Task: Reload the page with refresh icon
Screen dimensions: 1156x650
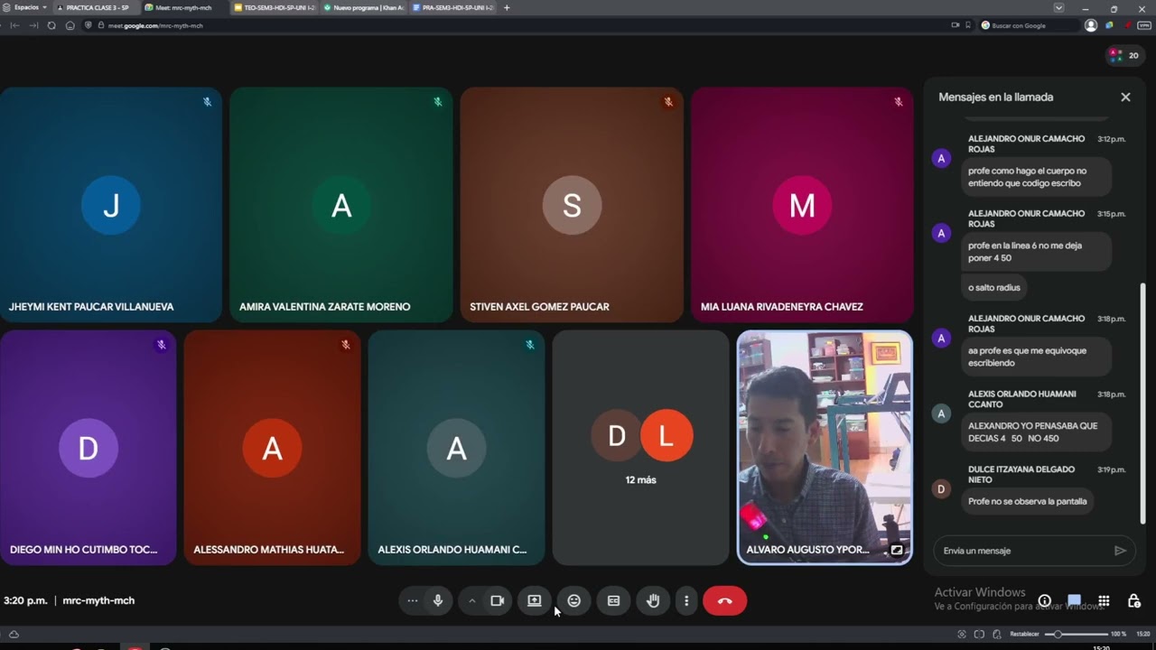Action: click(x=51, y=25)
